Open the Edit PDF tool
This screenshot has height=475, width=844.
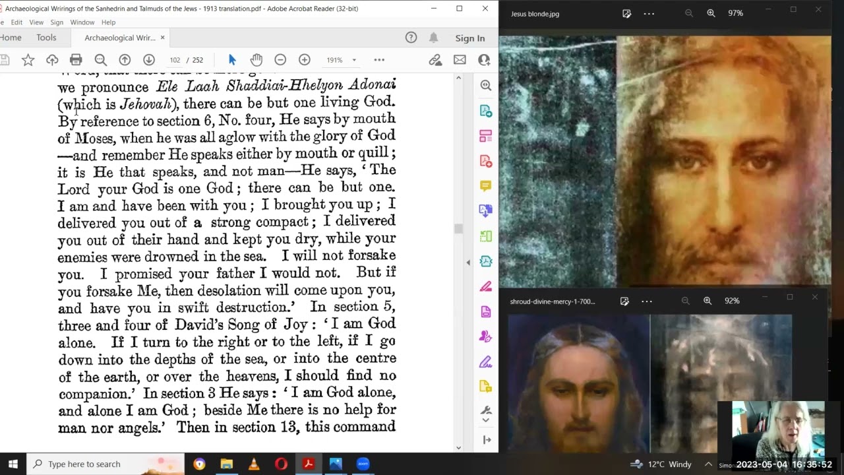[x=486, y=136]
